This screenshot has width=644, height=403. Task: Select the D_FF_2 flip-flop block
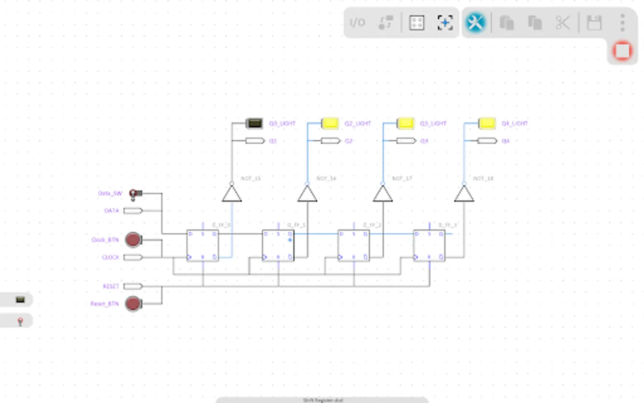pos(354,245)
